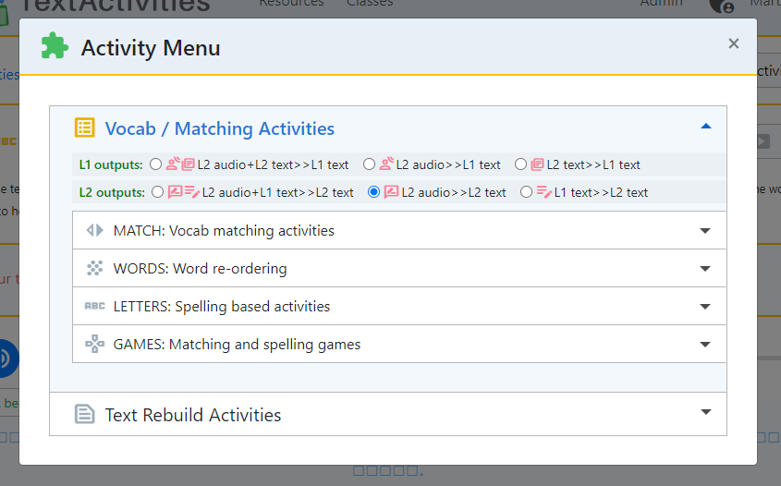Open GAMES: Matching and spelling games row
The image size is (781, 486).
point(399,344)
